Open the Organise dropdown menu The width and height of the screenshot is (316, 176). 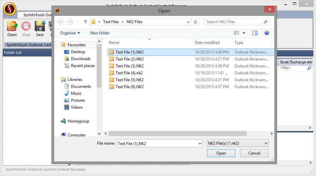point(70,33)
